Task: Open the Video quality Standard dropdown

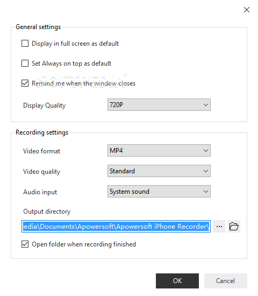Action: [x=159, y=171]
